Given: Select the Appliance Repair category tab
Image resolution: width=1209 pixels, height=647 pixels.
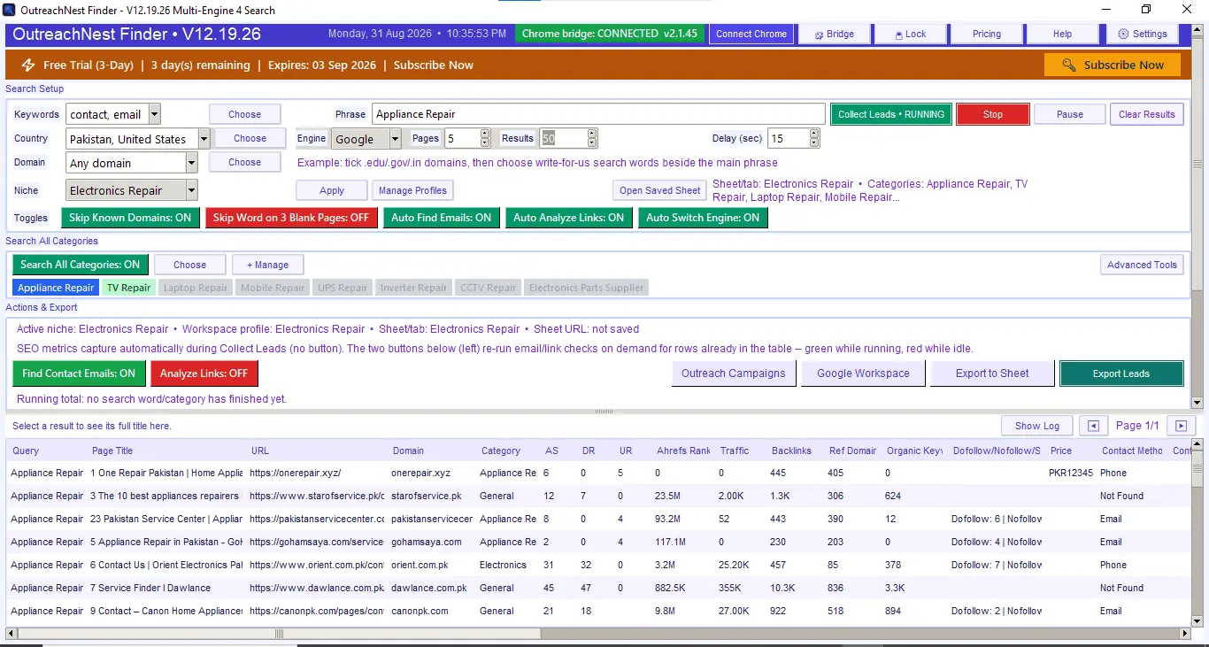Looking at the screenshot, I should click(x=56, y=288).
